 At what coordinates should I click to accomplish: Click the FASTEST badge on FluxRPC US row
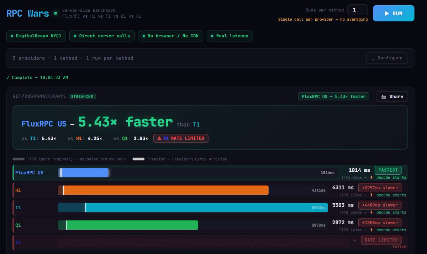click(388, 170)
